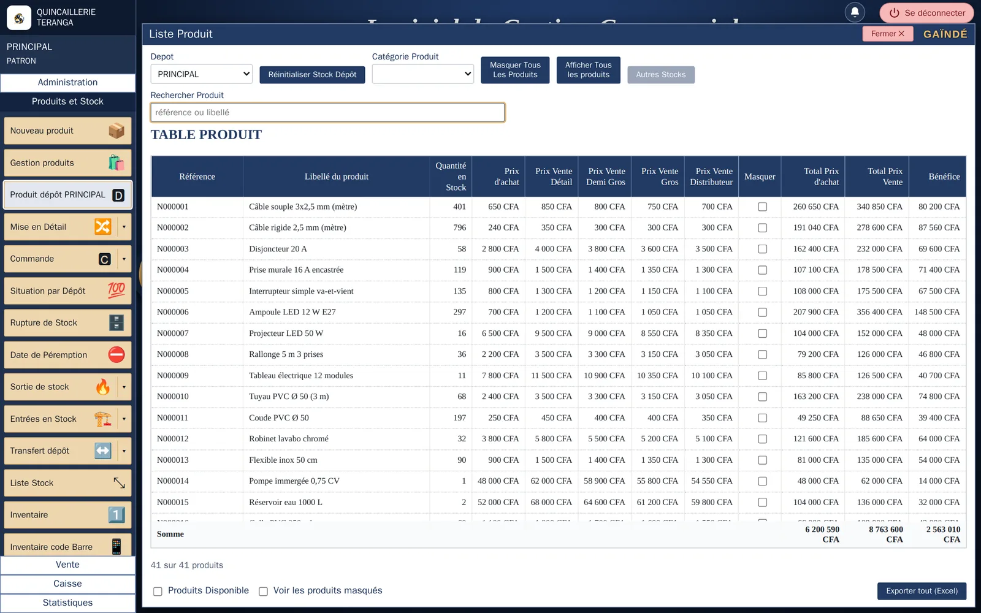Viewport: 981px width, 613px height.
Task: Click the Mise en Détail shuffle icon
Action: [x=103, y=227]
